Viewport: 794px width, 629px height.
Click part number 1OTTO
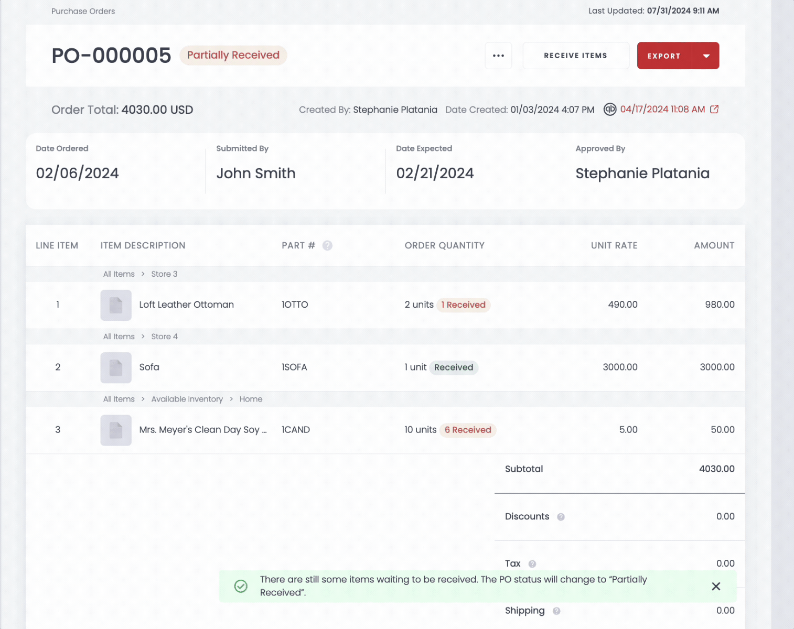point(295,305)
